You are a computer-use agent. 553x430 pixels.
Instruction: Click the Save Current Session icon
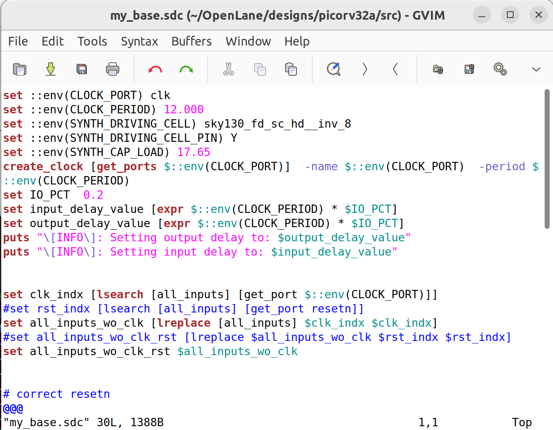pos(468,69)
